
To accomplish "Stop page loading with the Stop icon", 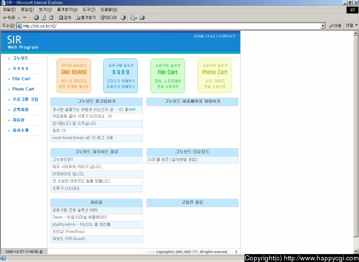I will click(36, 17).
